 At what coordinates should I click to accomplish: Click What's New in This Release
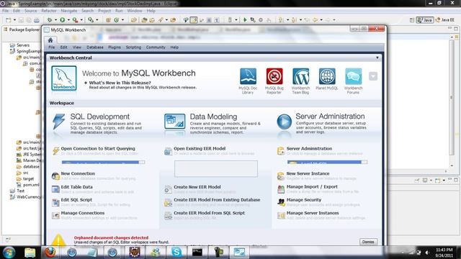tap(120, 83)
